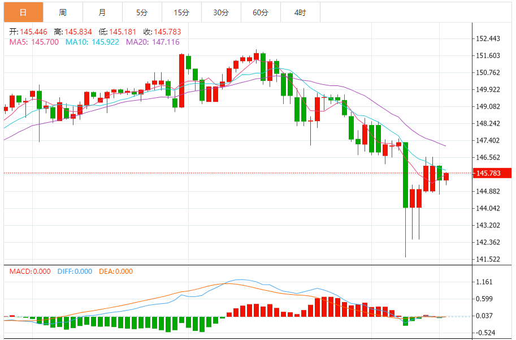Viewport: 516px width, 340px height.
Task: Click the opening price 145.446 value
Action: click(33, 32)
